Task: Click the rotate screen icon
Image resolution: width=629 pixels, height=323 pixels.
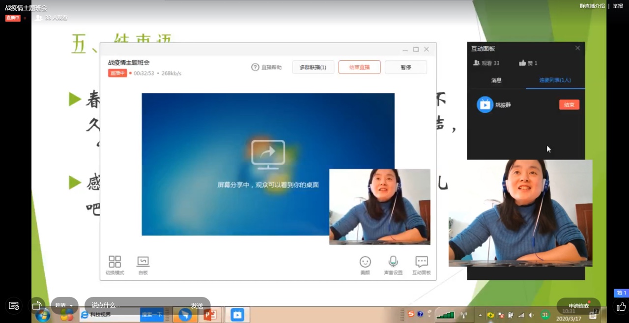Action: point(37,305)
